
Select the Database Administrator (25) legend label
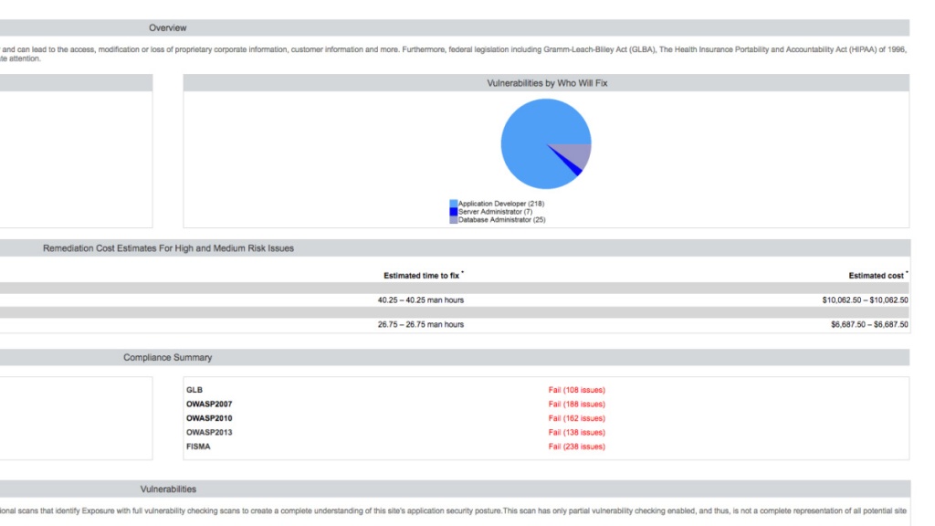[501, 220]
